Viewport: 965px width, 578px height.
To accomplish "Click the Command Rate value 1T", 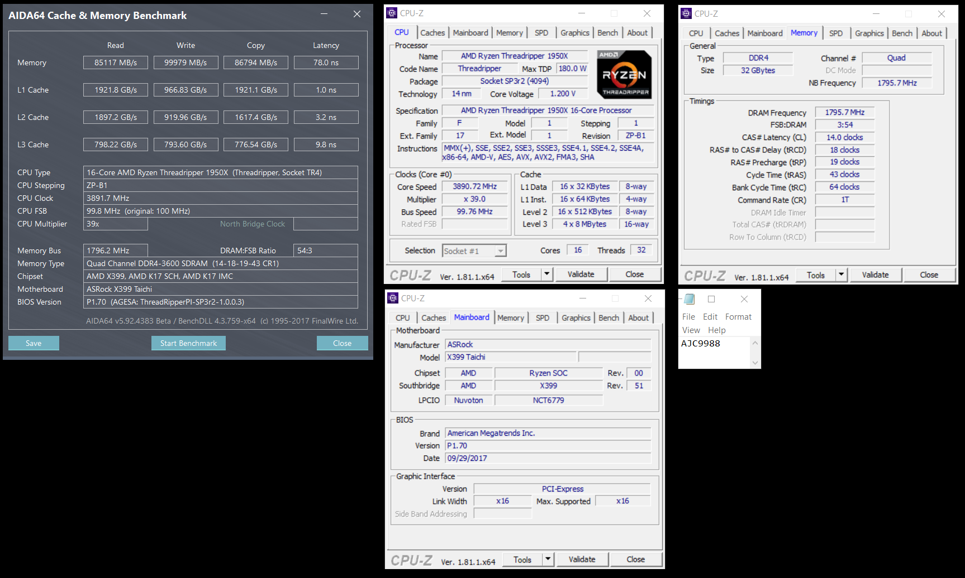I will pyautogui.click(x=845, y=200).
